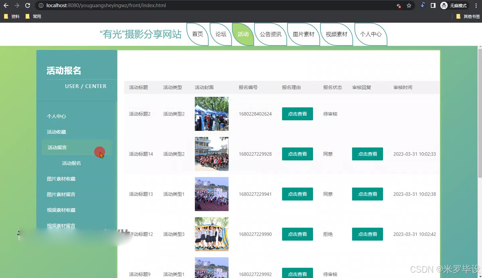The height and width of the screenshot is (278, 482).
Task: Select 图片素材收藏 in the sidebar
Action: click(61, 179)
